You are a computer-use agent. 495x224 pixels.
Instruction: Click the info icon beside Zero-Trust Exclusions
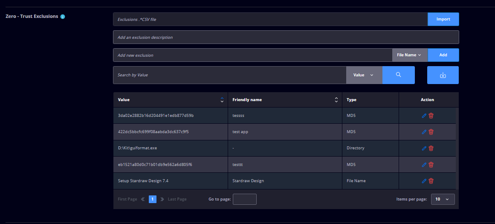pyautogui.click(x=63, y=17)
